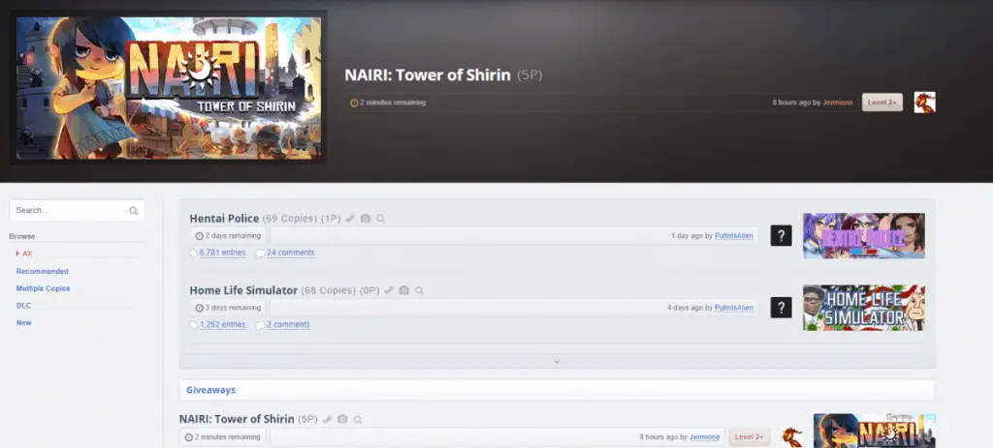993x448 pixels.
Task: Click the Level 2+ badge in the giveaways list
Action: click(750, 437)
